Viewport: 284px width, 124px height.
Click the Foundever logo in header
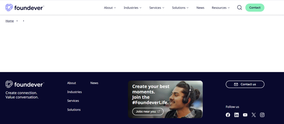(25, 7)
